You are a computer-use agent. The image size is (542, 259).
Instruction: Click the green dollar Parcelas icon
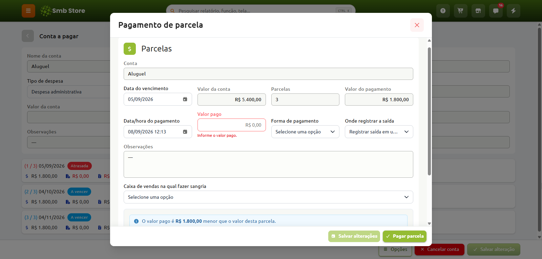[130, 49]
